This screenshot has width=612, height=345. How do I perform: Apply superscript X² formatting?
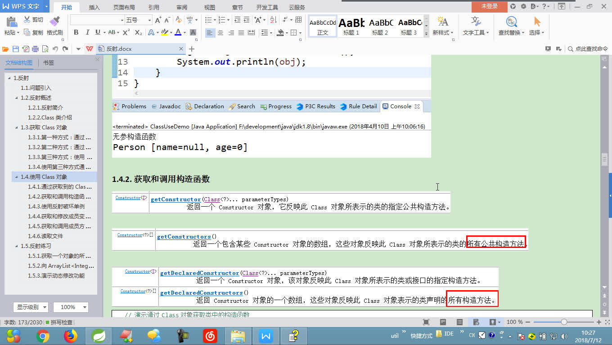coord(126,32)
